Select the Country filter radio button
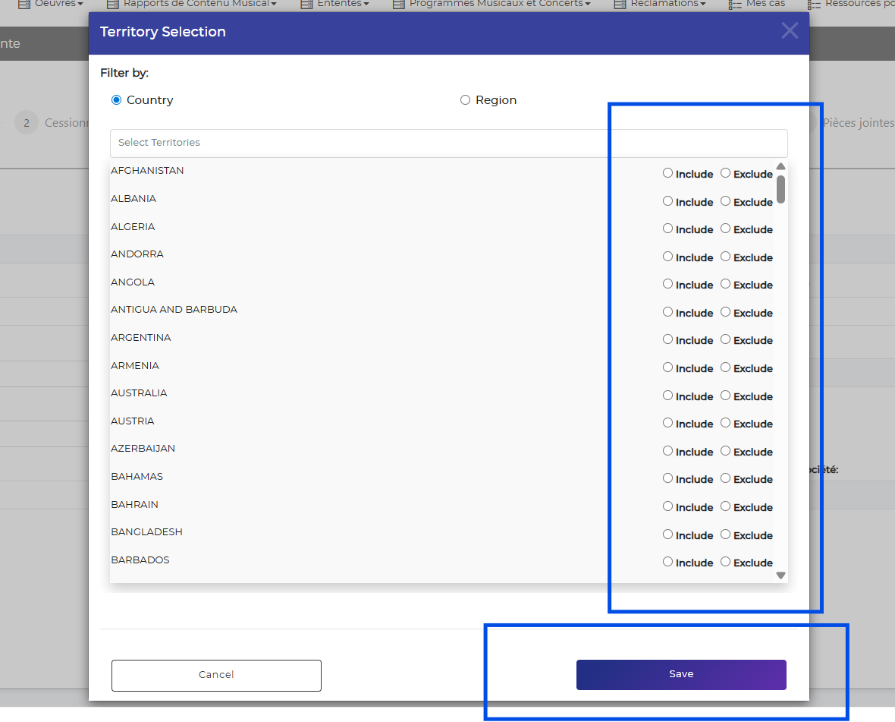 (116, 100)
